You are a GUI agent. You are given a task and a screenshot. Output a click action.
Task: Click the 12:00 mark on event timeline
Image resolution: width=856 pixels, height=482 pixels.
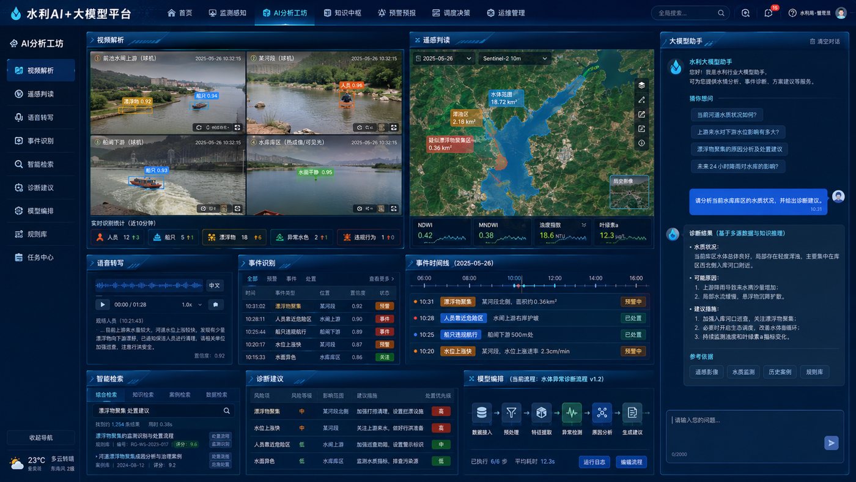click(x=554, y=278)
